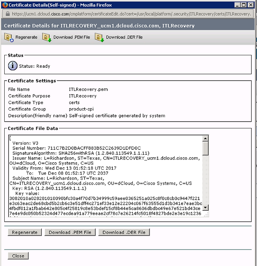Image resolution: width=257 pixels, height=266 pixels.
Task: Click the Regenerate lock icon in toolbar
Action: pyautogui.click(x=9, y=37)
